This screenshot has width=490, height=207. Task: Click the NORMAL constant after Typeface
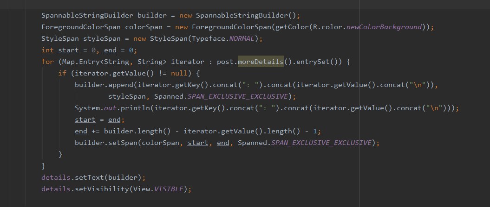point(242,38)
